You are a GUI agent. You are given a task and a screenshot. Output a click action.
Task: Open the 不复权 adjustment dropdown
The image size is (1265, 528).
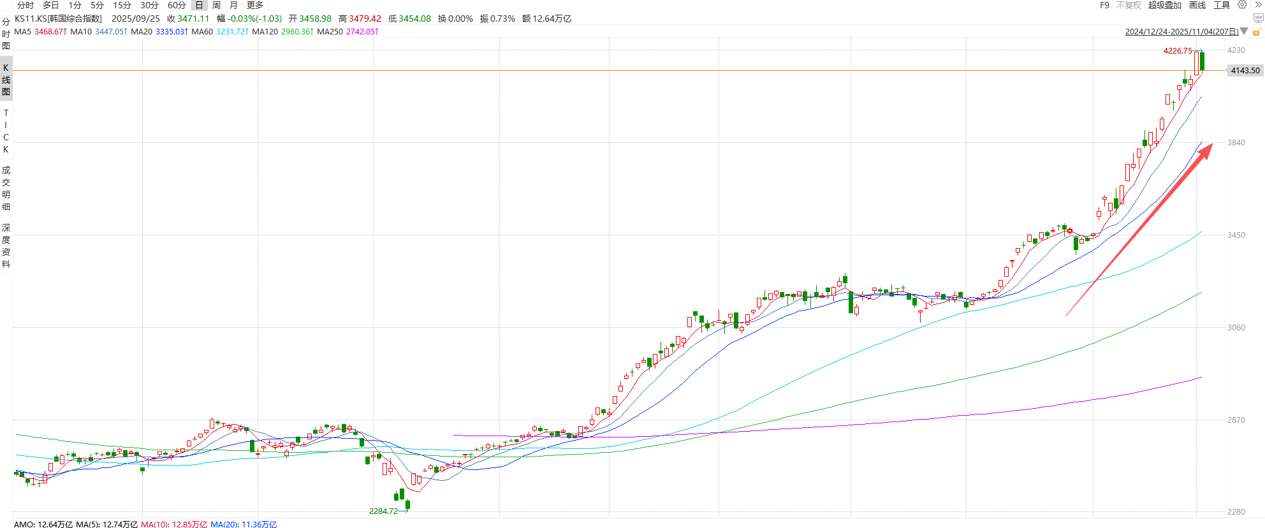click(1129, 5)
